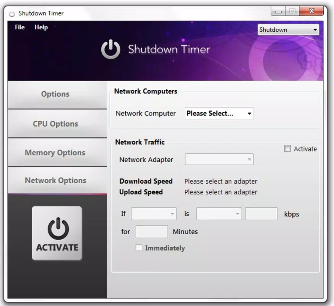The height and width of the screenshot is (306, 334).
Task: Minimize the Shutdown Timer window
Action: click(278, 11)
